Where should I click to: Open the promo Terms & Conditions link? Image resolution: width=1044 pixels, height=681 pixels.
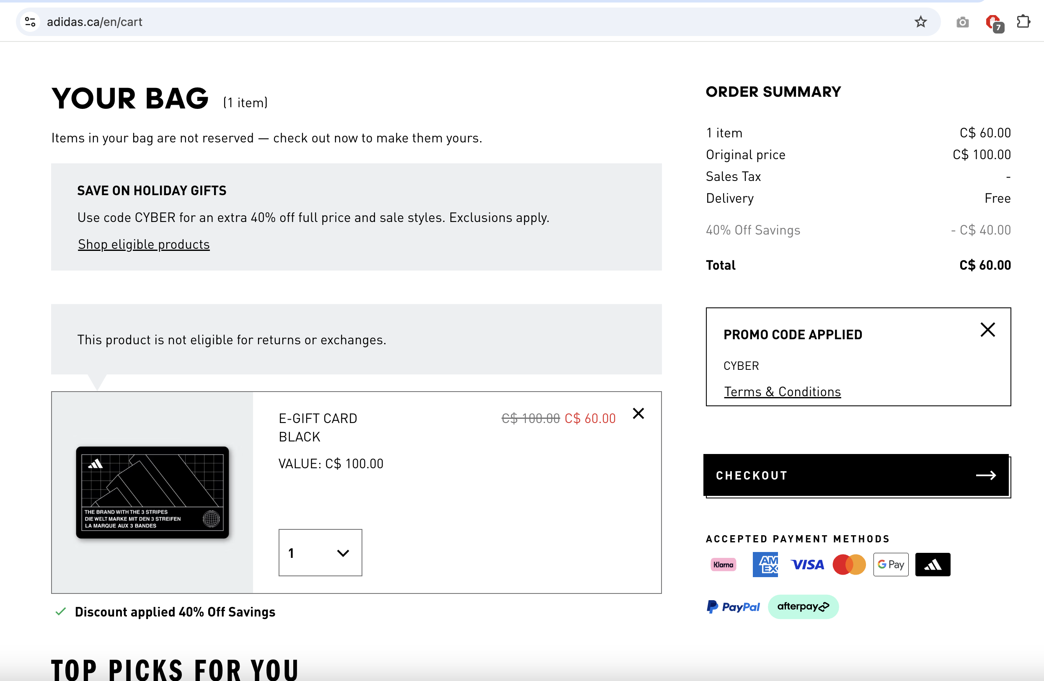(782, 392)
